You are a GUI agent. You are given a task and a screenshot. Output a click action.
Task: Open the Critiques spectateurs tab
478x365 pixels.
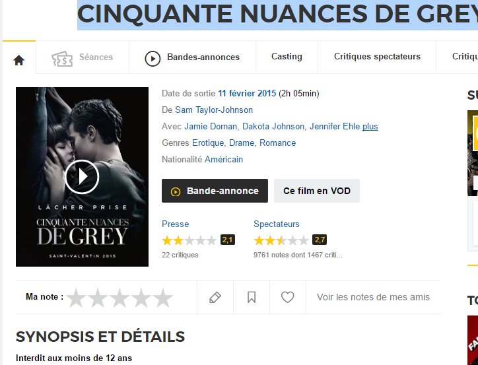[377, 57]
